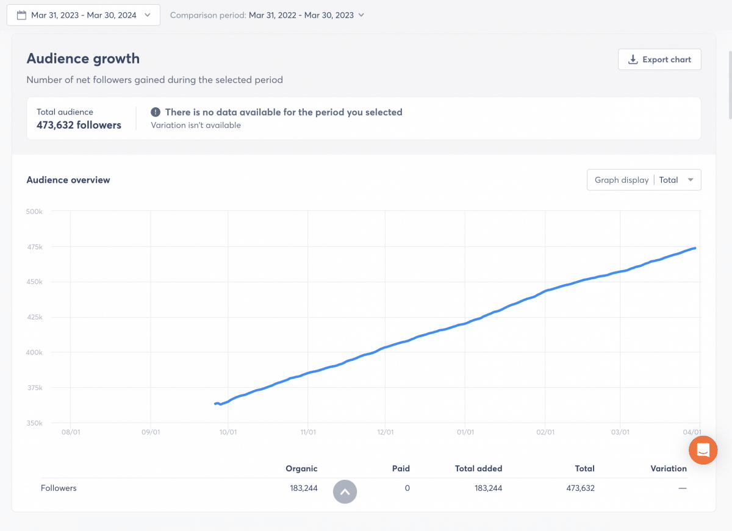Click the blue line's end point at 04/01

pos(695,248)
